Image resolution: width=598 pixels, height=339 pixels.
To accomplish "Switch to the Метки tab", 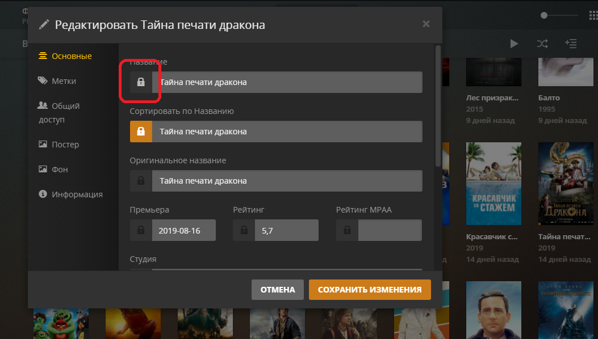I will (64, 81).
